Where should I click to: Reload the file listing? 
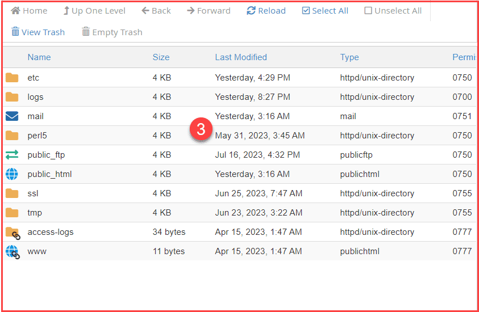point(266,11)
